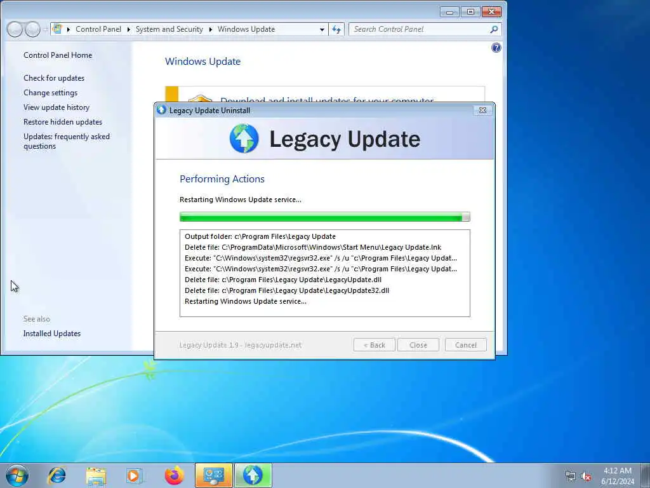Viewport: 650px width, 488px height.
Task: Click the Close button in uninstaller
Action: (x=418, y=345)
